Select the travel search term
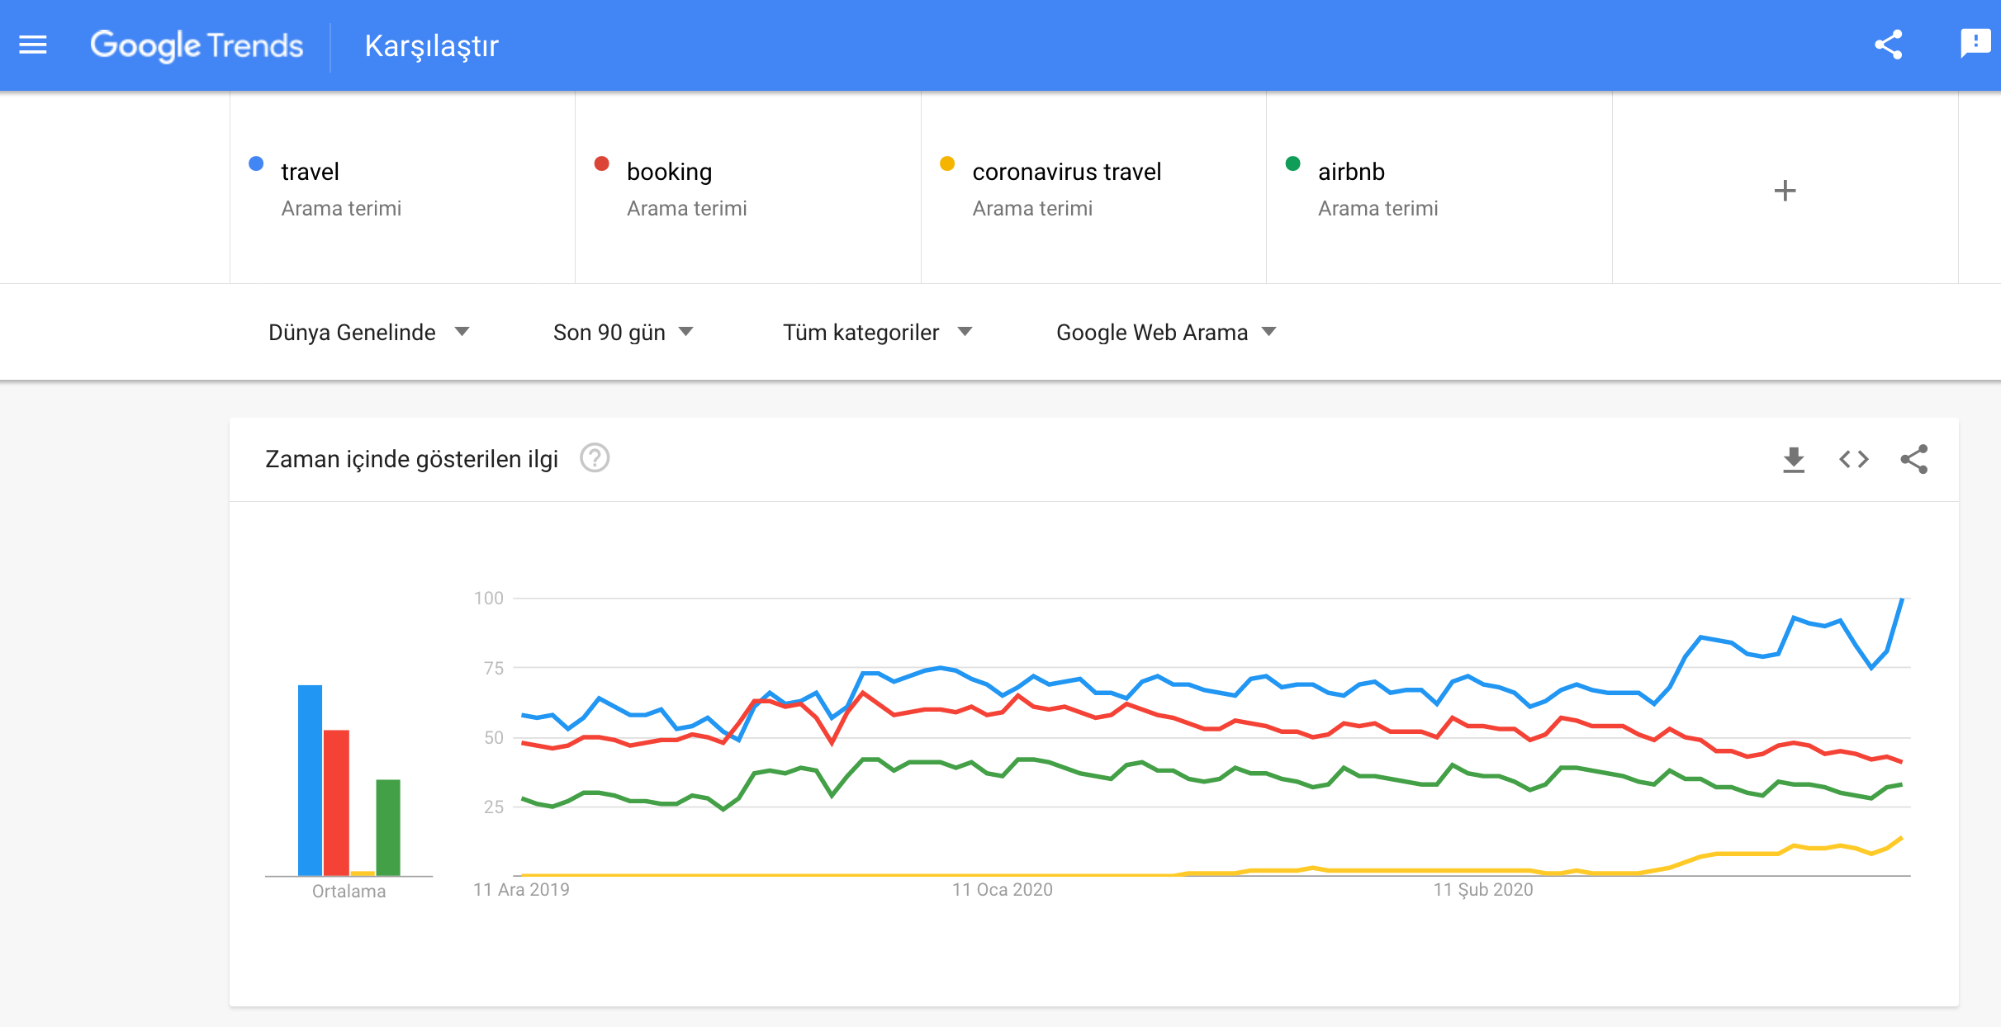The image size is (2001, 1027). click(311, 172)
